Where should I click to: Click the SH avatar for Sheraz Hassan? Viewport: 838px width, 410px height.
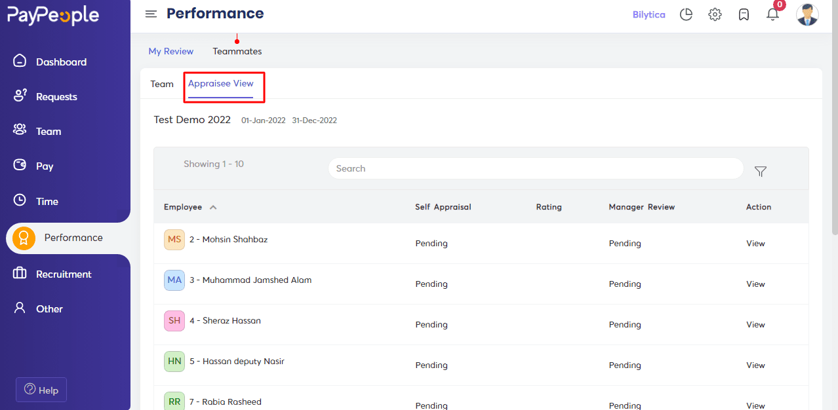[174, 321]
